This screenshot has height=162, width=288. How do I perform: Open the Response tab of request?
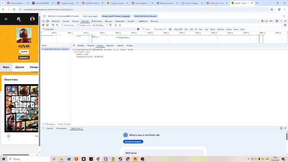pos(110,45)
